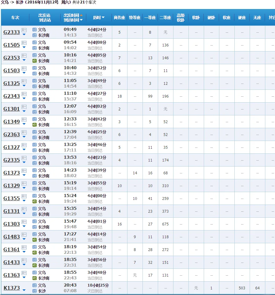This screenshot has height=295, width=275.
Task: Select the ID card icon for G1373
Action: pos(24,171)
